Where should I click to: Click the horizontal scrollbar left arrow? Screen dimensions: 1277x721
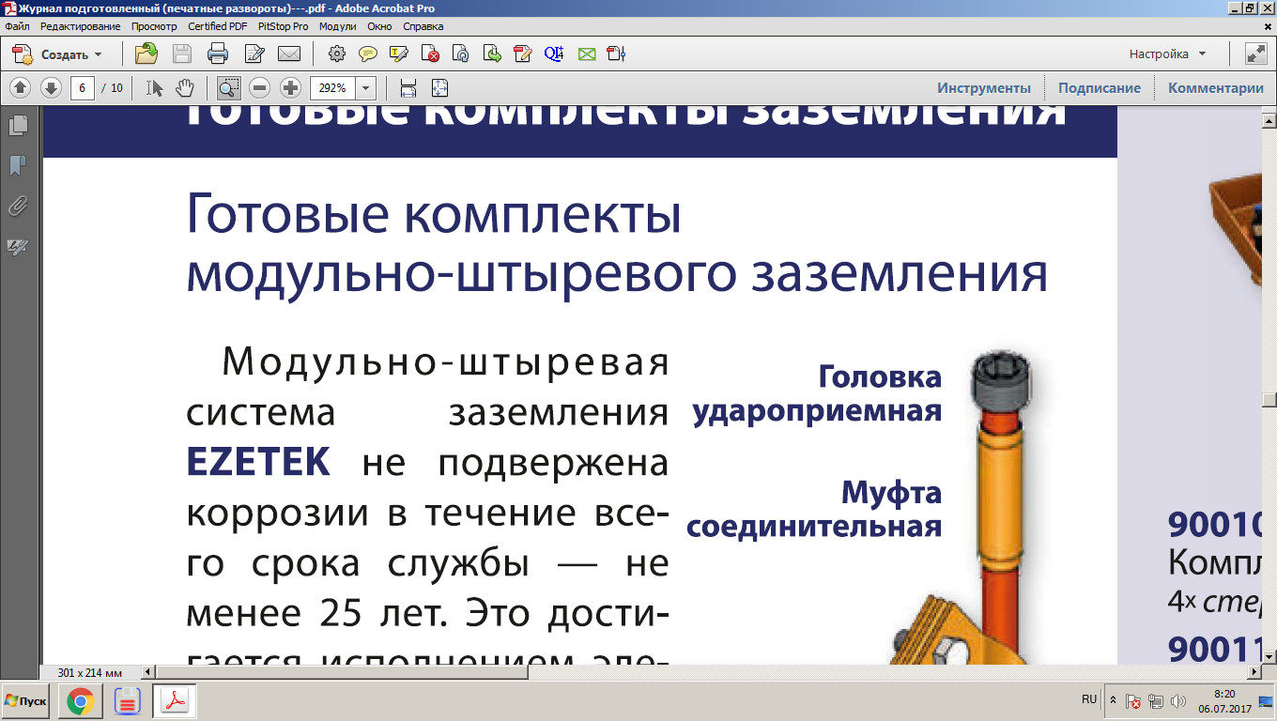point(148,672)
